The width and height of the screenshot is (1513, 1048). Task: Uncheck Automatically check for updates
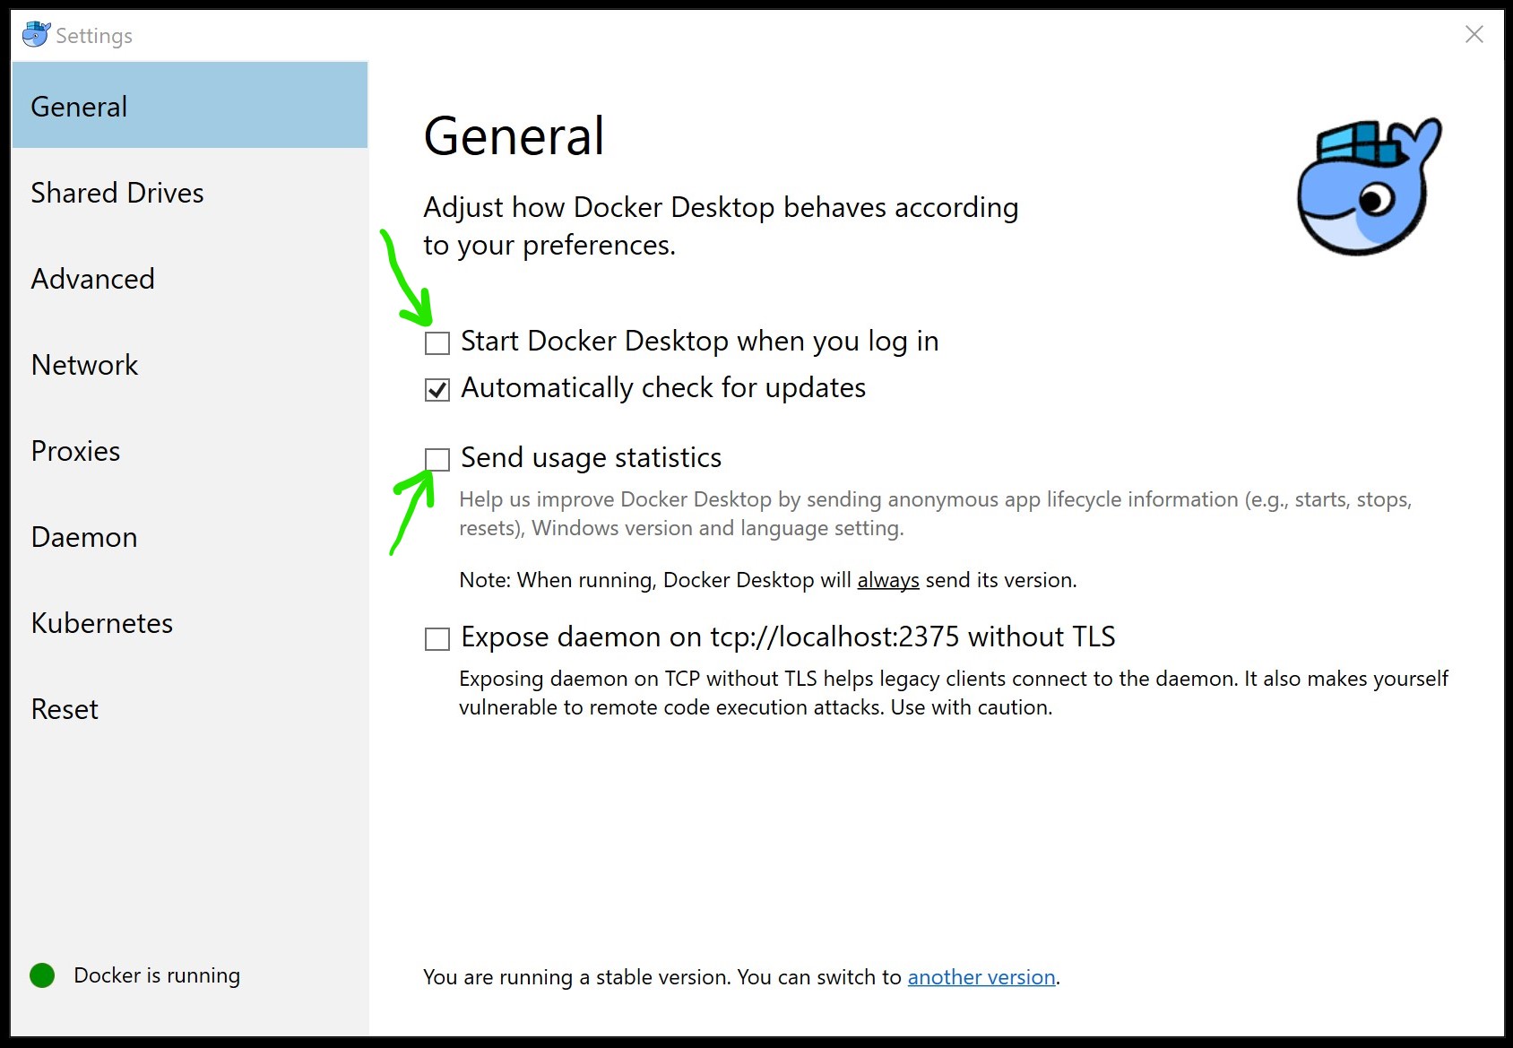point(437,389)
